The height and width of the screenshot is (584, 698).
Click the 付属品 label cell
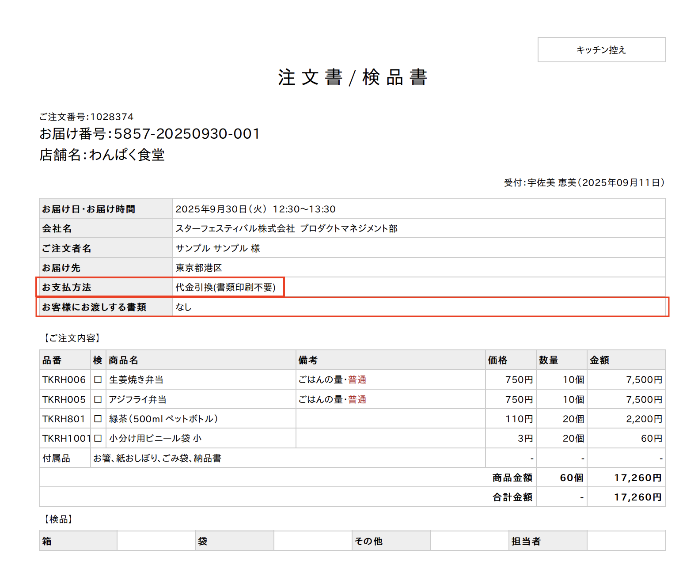point(65,458)
